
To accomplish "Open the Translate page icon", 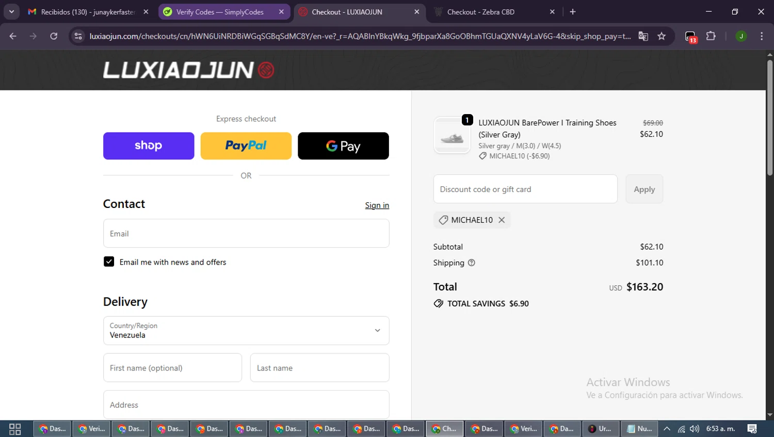I will [643, 36].
